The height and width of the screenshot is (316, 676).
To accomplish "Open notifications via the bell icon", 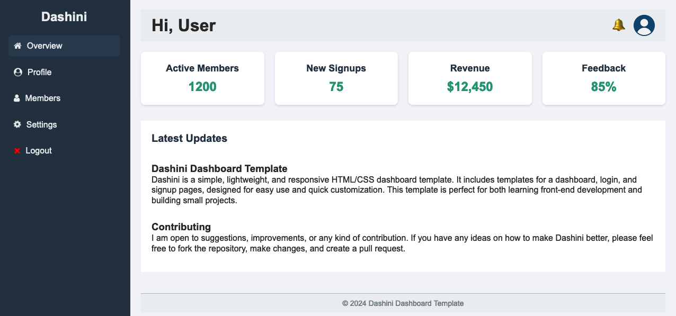I will [x=618, y=25].
